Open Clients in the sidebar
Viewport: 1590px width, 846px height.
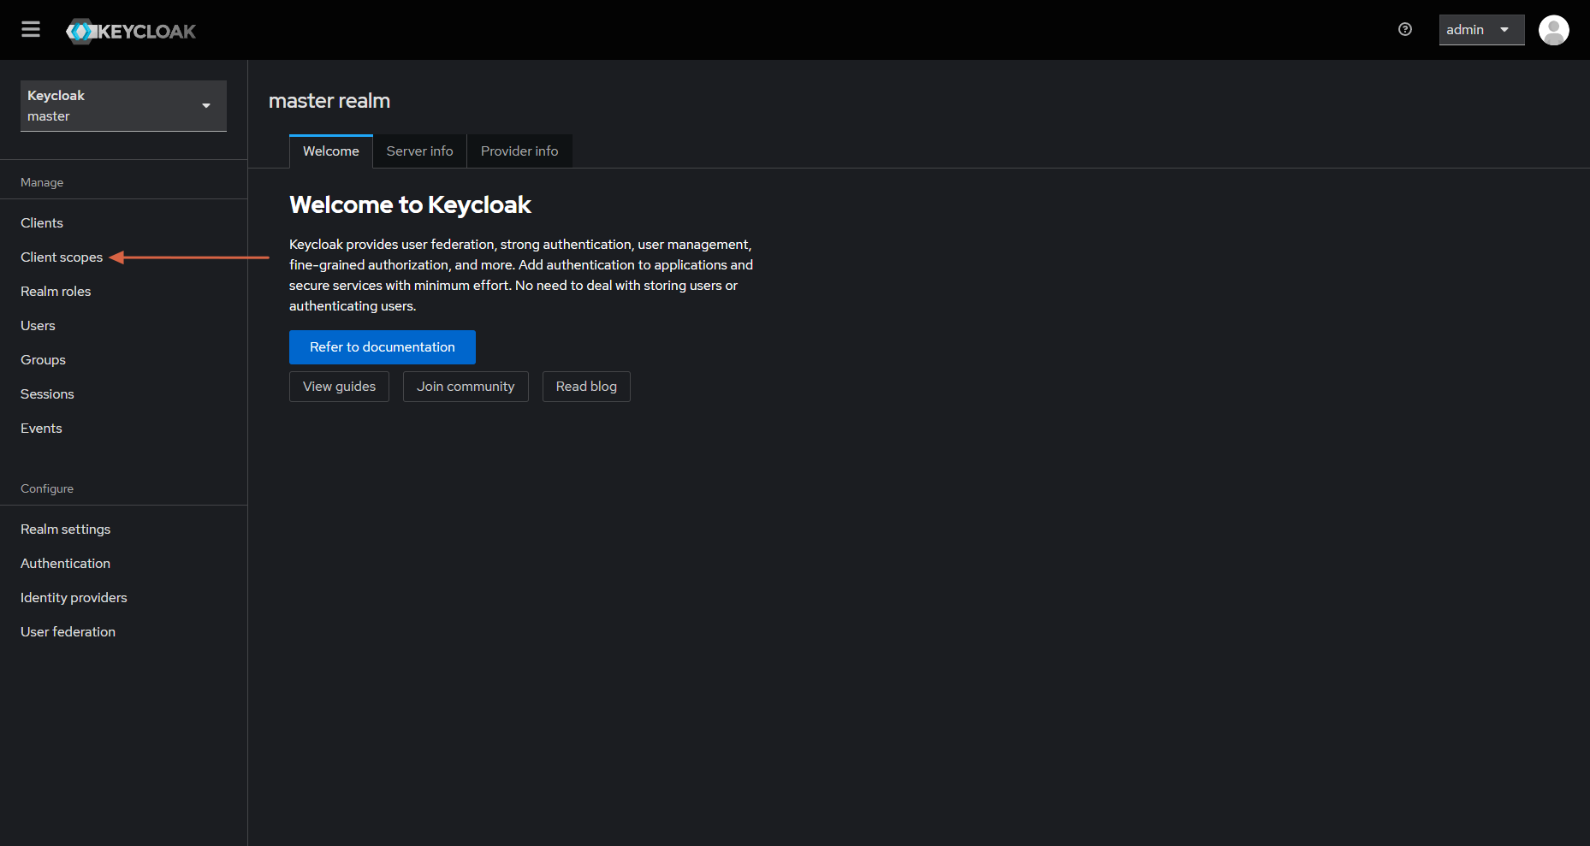tap(42, 223)
